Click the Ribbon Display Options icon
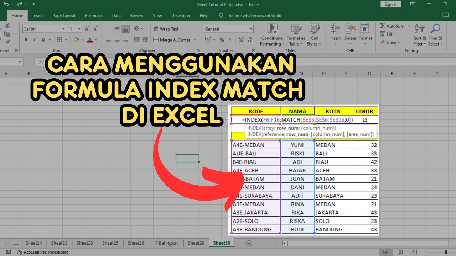This screenshot has width=456, height=256. coord(413,4)
